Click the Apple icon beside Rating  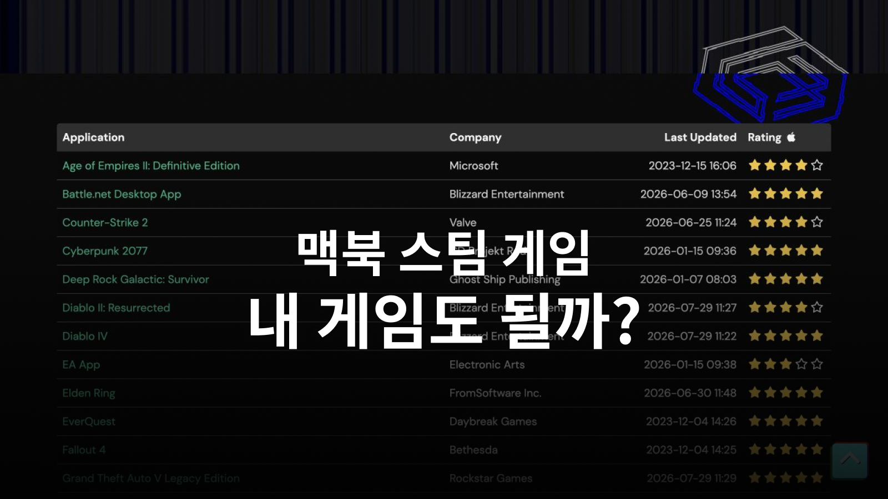pyautogui.click(x=791, y=137)
